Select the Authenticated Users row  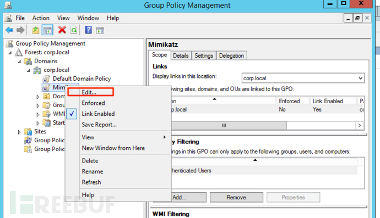(x=255, y=171)
